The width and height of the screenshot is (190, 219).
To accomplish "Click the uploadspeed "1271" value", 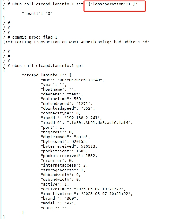I will (83, 104).
